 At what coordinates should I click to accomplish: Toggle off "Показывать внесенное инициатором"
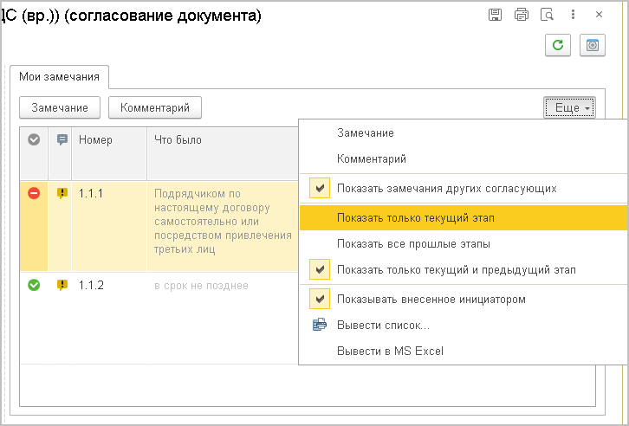click(x=320, y=299)
